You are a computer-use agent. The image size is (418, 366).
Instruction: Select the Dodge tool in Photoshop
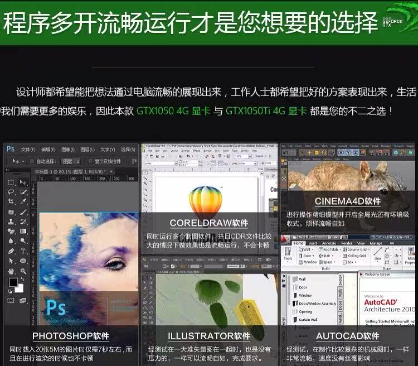click(23, 241)
